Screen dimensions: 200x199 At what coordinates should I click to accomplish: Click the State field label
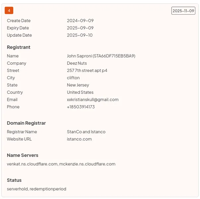click(x=12, y=85)
